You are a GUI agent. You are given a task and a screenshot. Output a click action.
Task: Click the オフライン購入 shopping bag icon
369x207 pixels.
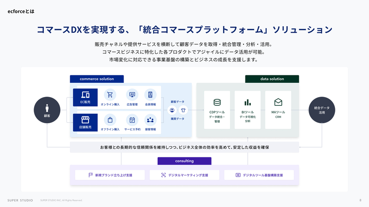110,120
